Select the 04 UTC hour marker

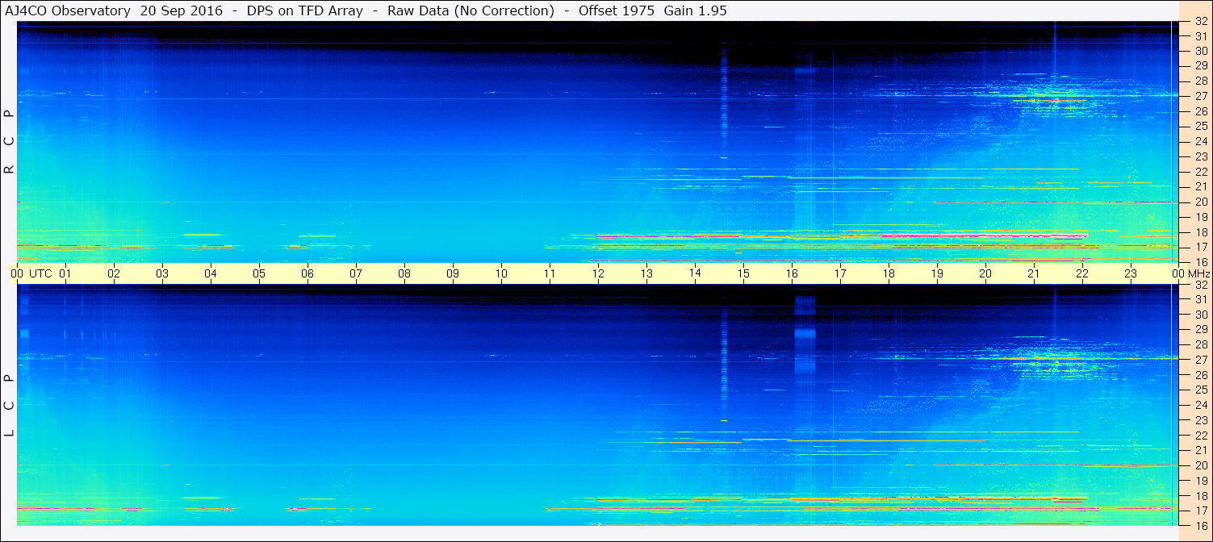(211, 273)
